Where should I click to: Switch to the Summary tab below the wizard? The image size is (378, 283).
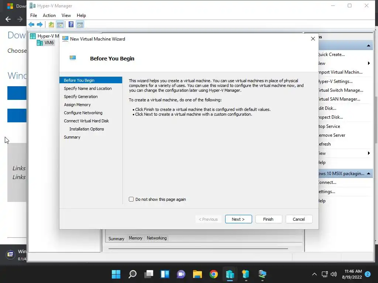[116, 238]
